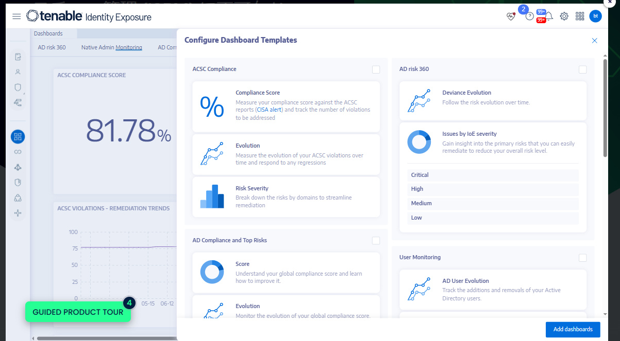This screenshot has width=620, height=341.
Task: Click the Compliance Score widget title
Action: click(258, 93)
